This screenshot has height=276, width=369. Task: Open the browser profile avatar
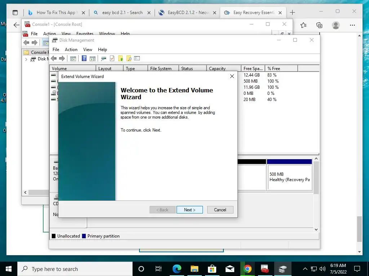pos(336,25)
